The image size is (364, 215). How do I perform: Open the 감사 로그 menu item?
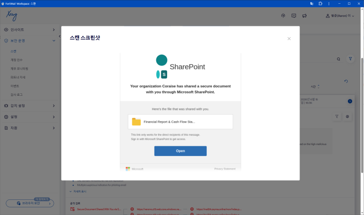point(16,95)
